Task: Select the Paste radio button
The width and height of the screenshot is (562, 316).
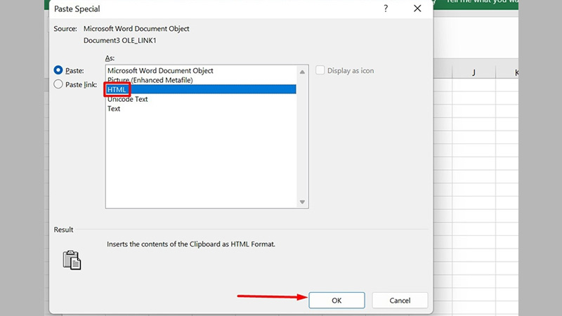Action: click(58, 70)
